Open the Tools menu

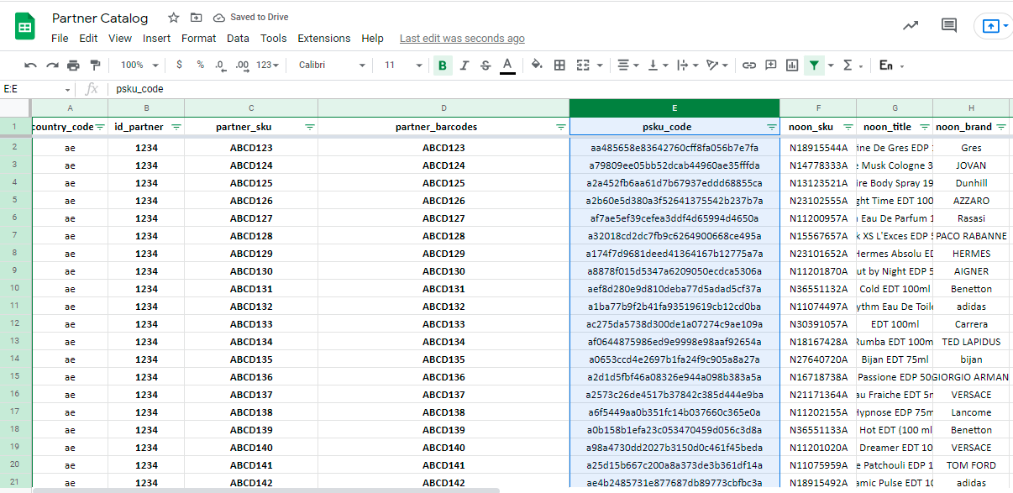click(x=273, y=39)
